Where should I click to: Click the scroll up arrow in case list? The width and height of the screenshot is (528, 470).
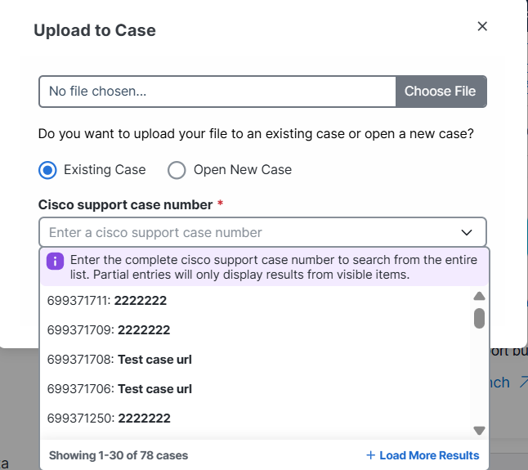pos(480,296)
